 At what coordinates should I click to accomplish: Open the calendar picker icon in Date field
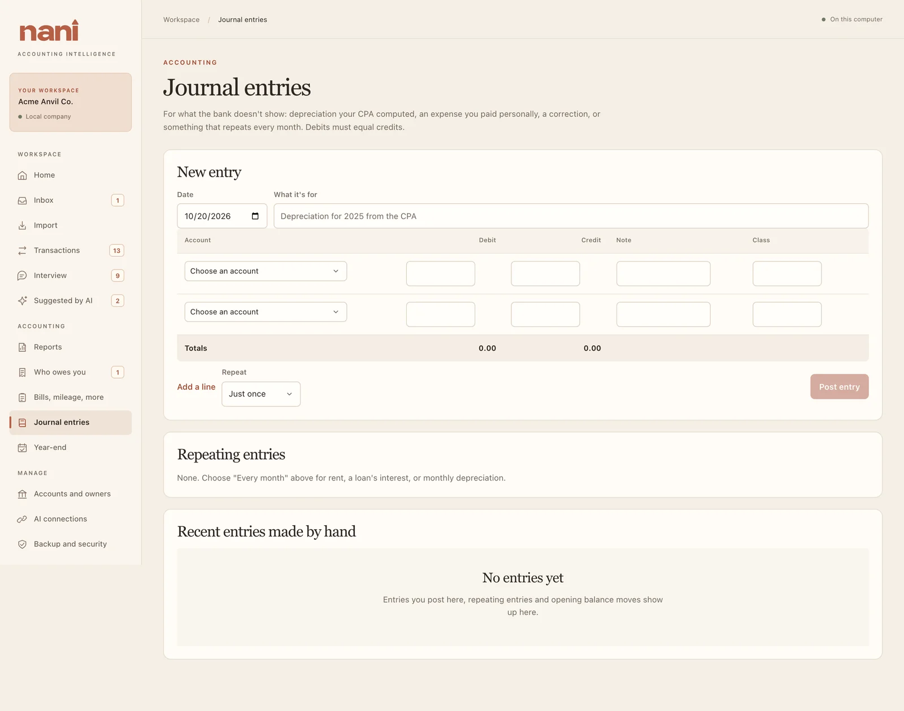[x=255, y=216]
